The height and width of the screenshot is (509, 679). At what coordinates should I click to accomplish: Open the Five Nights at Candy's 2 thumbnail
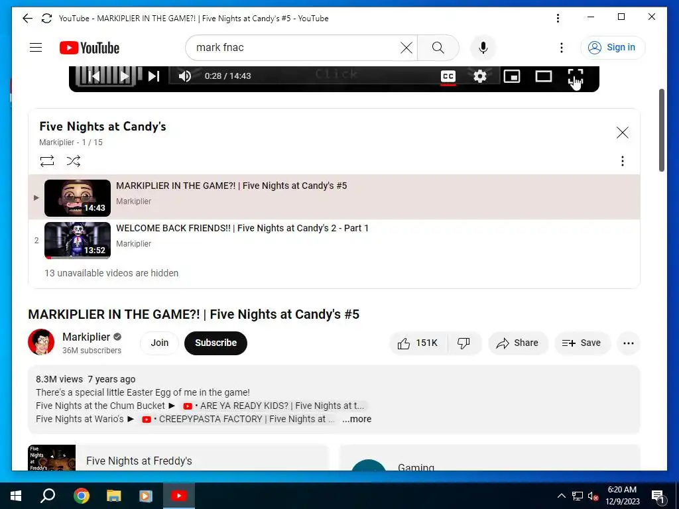78,240
